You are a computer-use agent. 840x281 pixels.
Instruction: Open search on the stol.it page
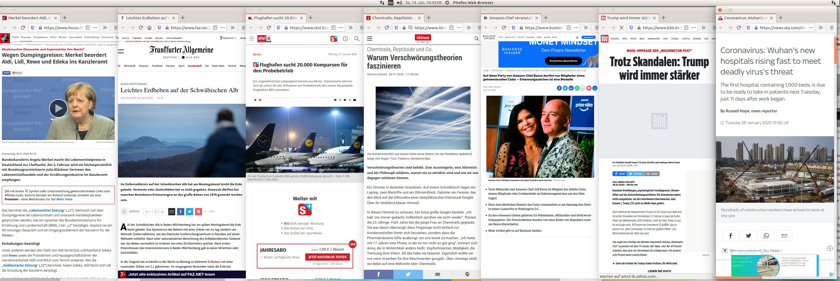[x=357, y=39]
